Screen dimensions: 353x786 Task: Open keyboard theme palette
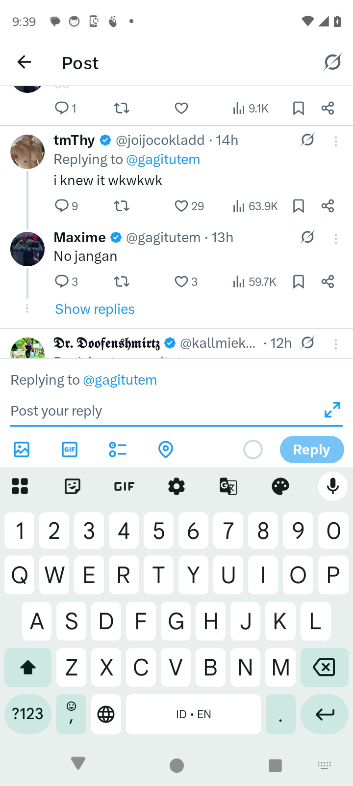pos(280,486)
